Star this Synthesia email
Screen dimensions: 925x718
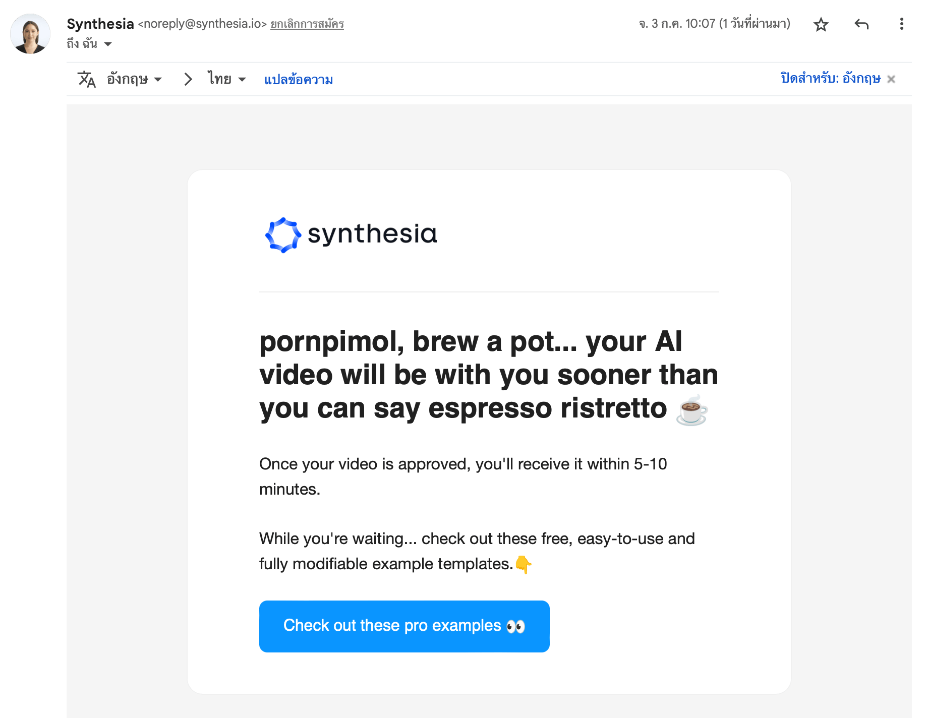point(821,24)
